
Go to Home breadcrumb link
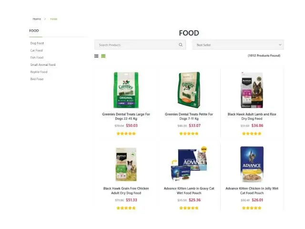coord(37,19)
